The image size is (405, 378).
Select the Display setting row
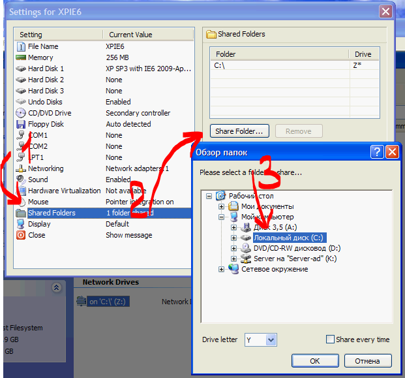(103, 224)
